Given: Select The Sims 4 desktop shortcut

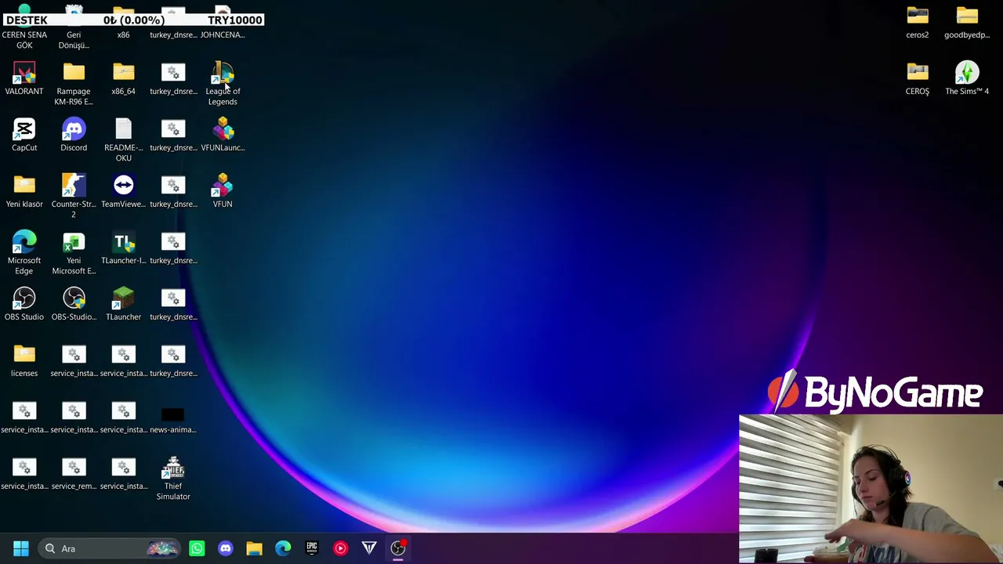Looking at the screenshot, I should tap(967, 79).
